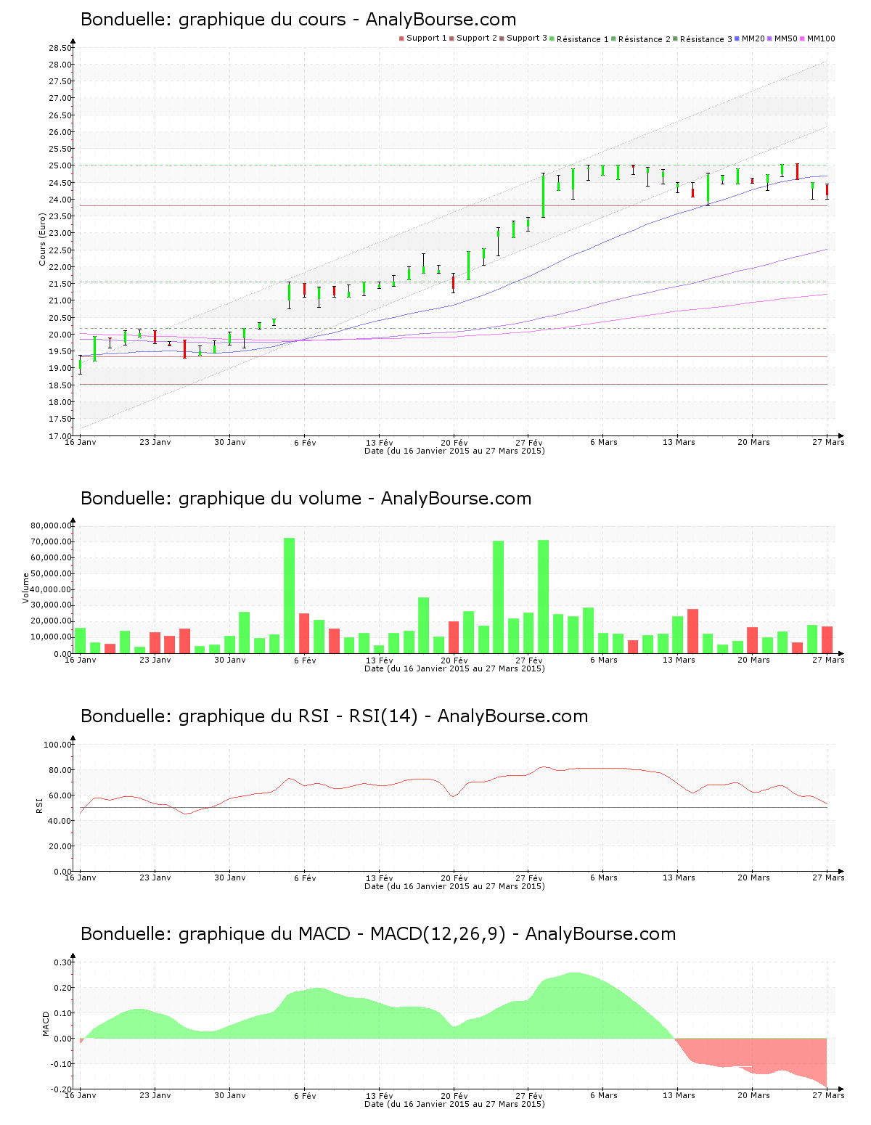This screenshot has height=1125, width=871.
Task: Click the 'Volume' vertical axis label
Action: (x=26, y=588)
